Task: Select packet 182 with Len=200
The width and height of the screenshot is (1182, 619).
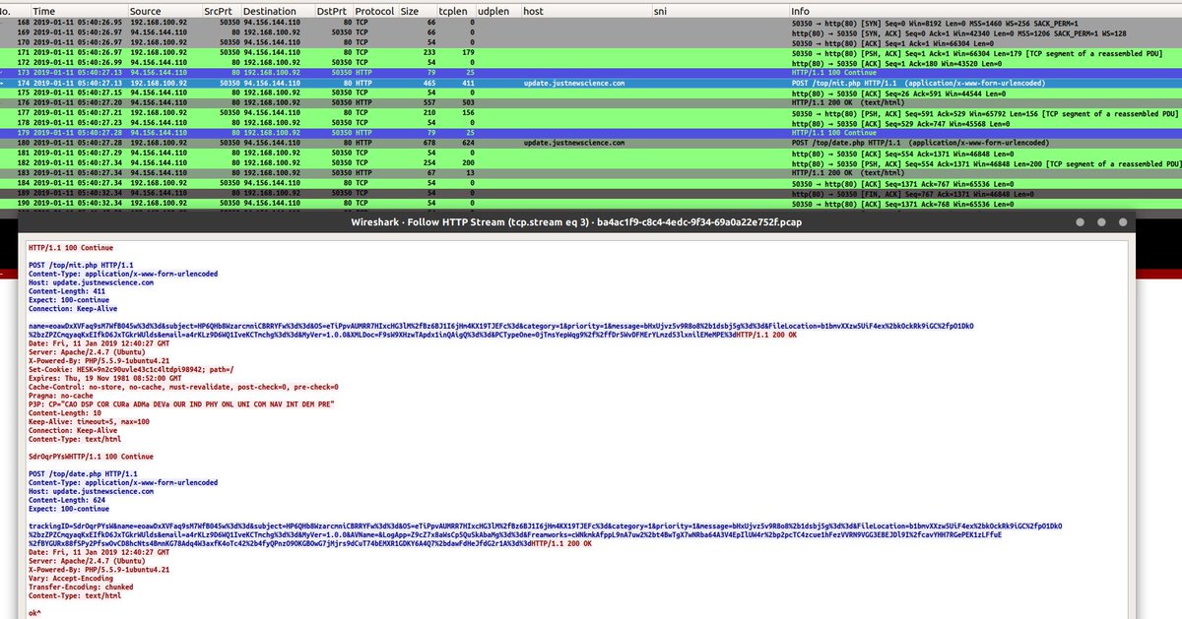Action: click(x=591, y=162)
